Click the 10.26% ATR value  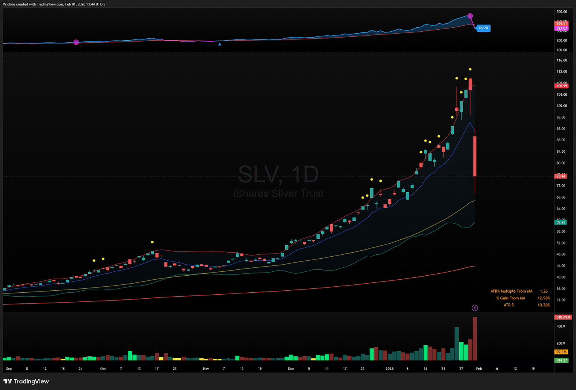click(544, 305)
